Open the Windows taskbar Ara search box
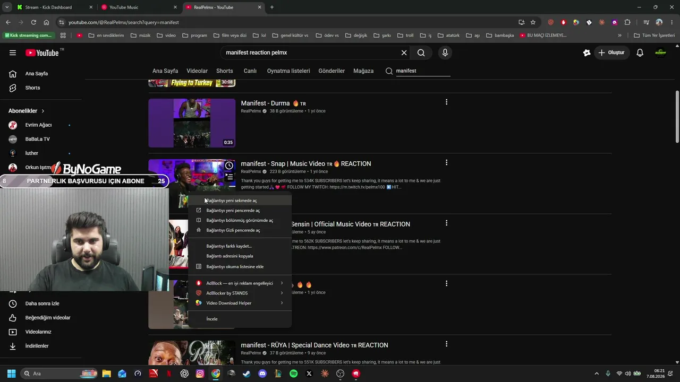Screen dimensions: 680x382 (58, 374)
